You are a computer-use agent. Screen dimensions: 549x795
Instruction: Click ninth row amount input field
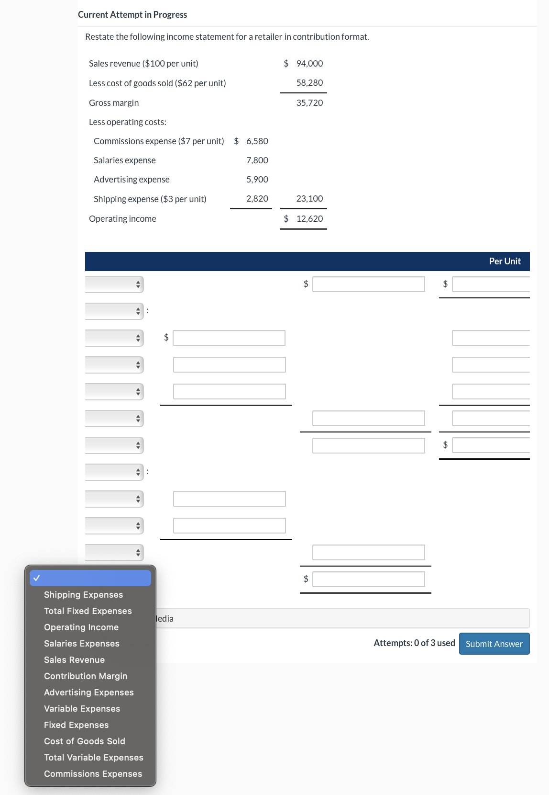229,499
